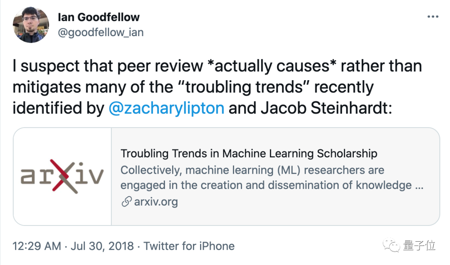Open the @goodfellow_ian handle
This screenshot has height=265, width=450.
100,33
